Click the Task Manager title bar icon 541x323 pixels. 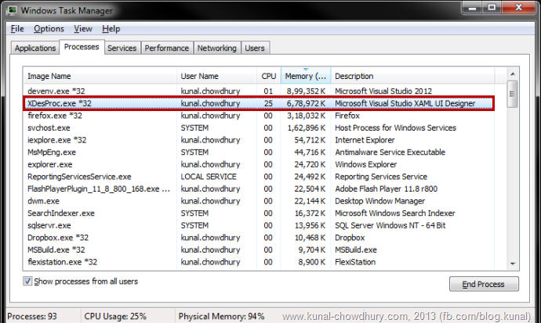(x=12, y=10)
